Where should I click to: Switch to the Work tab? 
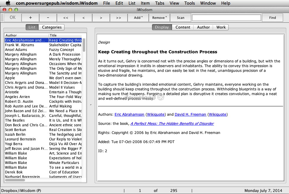point(221,27)
